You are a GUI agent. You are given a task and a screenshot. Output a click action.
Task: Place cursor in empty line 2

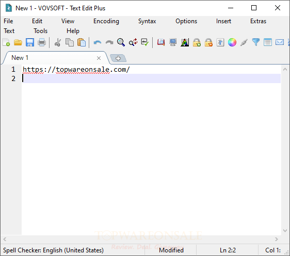(x=151, y=78)
